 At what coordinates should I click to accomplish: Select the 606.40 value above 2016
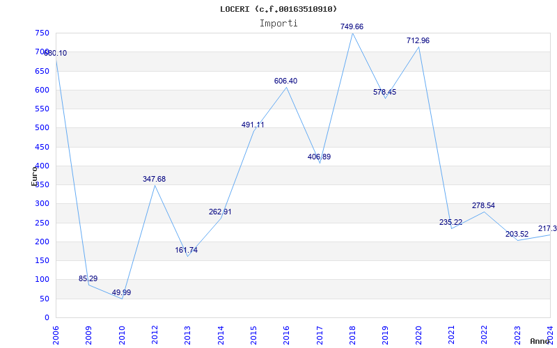click(x=285, y=81)
